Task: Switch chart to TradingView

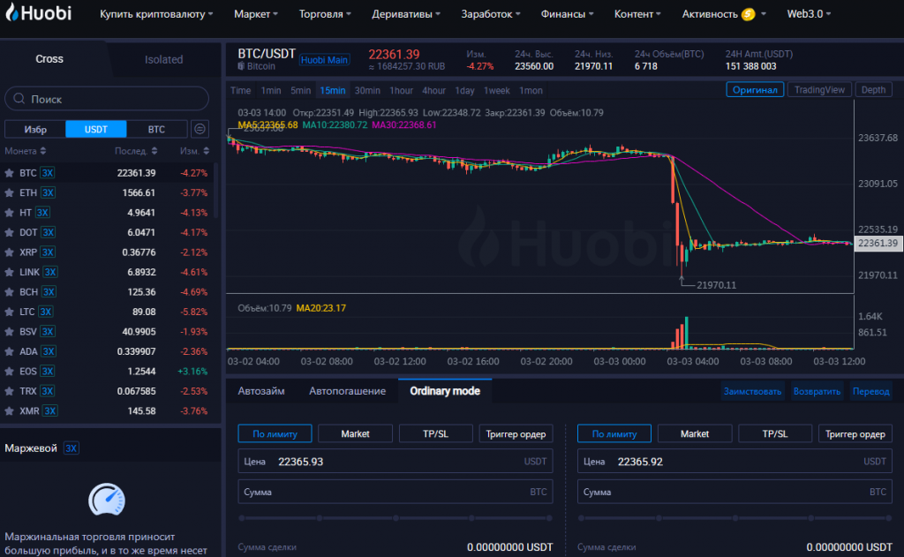Action: pyautogui.click(x=819, y=89)
